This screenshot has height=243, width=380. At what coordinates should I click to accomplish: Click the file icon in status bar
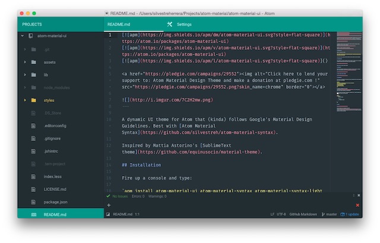pos(108,214)
